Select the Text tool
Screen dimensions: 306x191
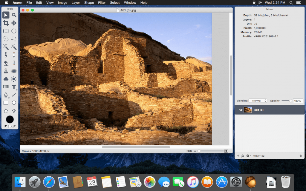click(14, 87)
